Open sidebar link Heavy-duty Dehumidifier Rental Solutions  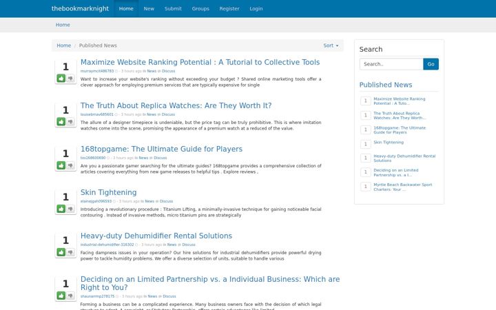pyautogui.click(x=404, y=158)
